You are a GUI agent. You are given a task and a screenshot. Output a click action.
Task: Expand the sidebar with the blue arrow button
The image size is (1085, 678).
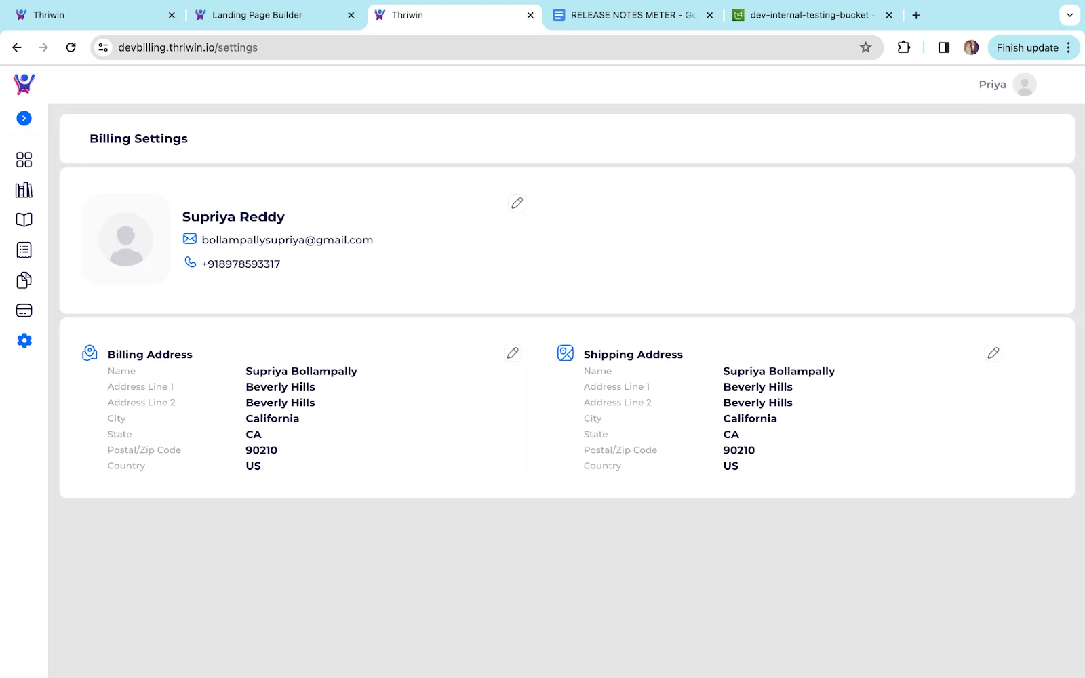pos(24,119)
